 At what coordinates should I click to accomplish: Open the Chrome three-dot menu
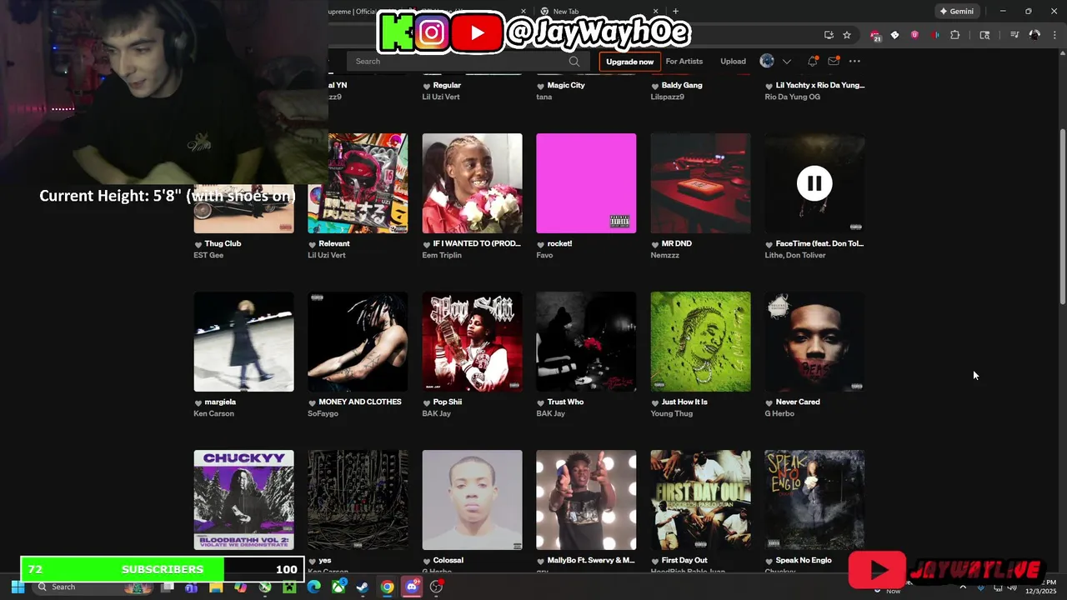(x=1054, y=35)
